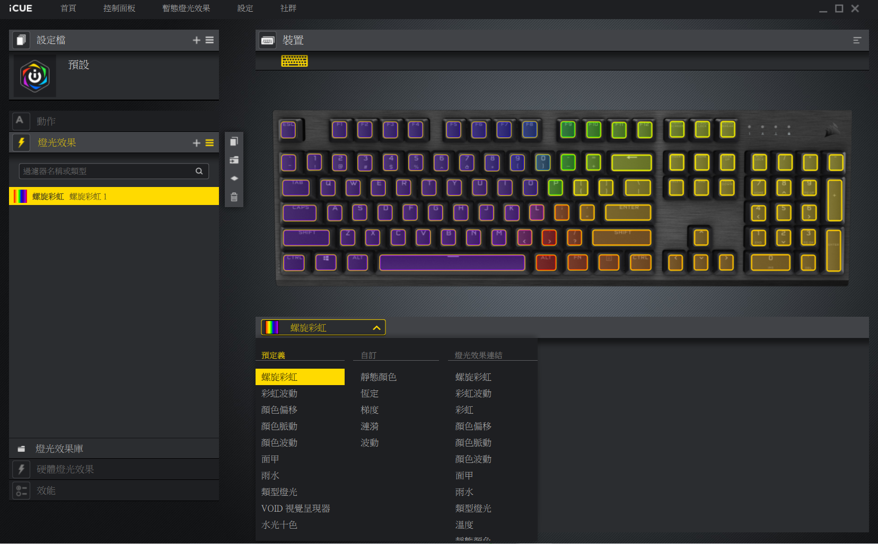Collapse the 螺旋彩虹 effect dropdown

(323, 327)
